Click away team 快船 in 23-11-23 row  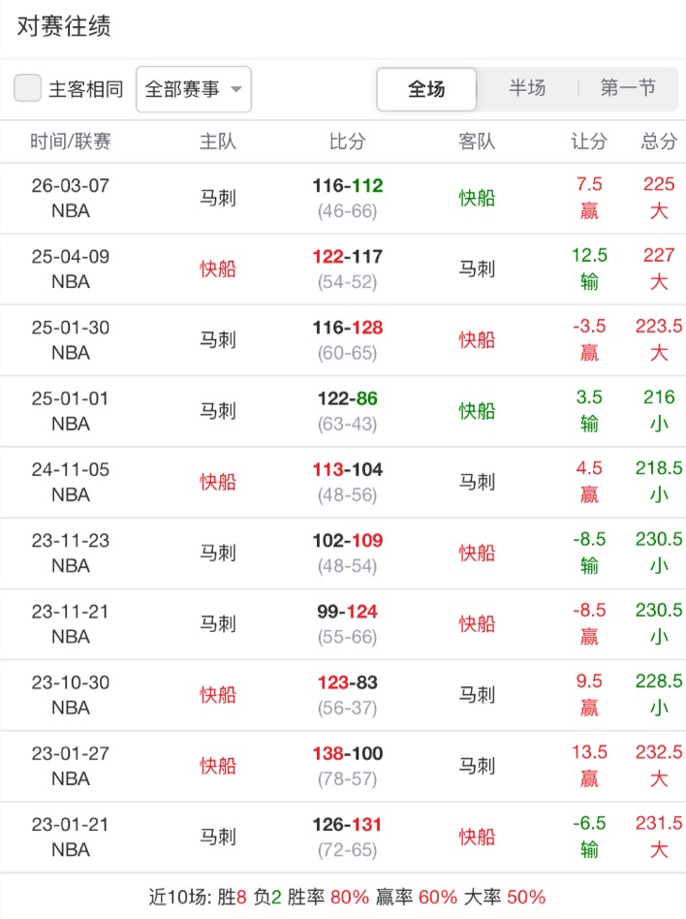coord(477,553)
